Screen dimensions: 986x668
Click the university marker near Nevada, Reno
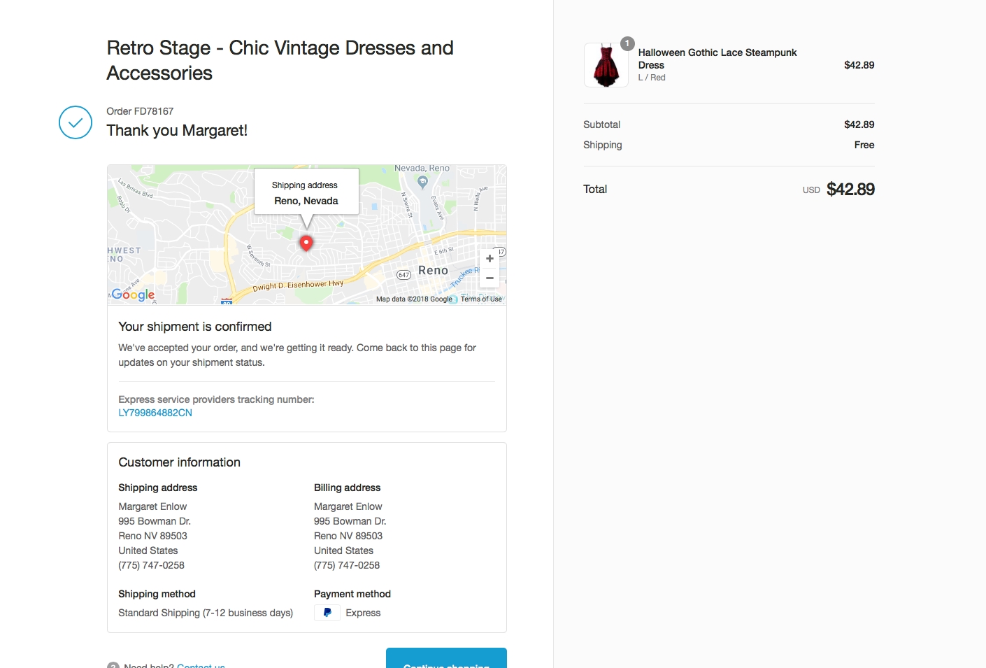click(x=422, y=181)
